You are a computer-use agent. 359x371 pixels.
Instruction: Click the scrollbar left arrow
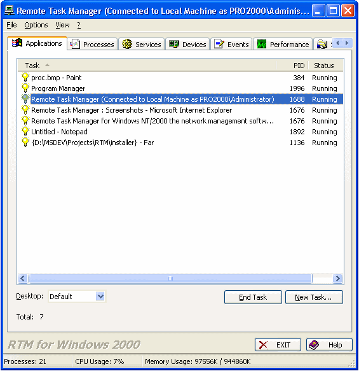[23, 278]
